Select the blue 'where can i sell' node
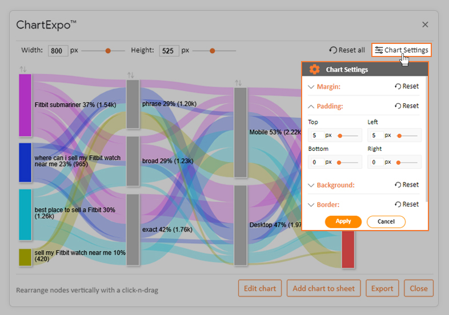449x315 pixels. pos(25,163)
